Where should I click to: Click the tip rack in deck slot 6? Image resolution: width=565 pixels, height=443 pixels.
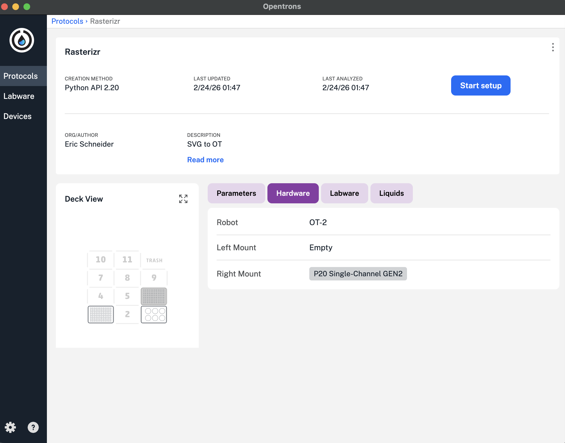point(154,296)
